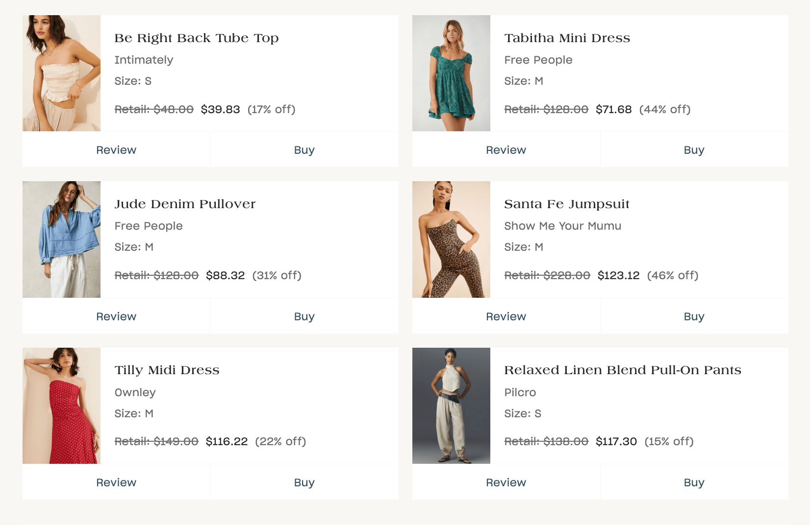Buy the Jude Denim Pullover
The image size is (810, 525).
(304, 316)
